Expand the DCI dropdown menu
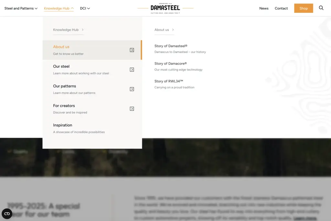Viewport: 331px width, 221px height. 85,8
